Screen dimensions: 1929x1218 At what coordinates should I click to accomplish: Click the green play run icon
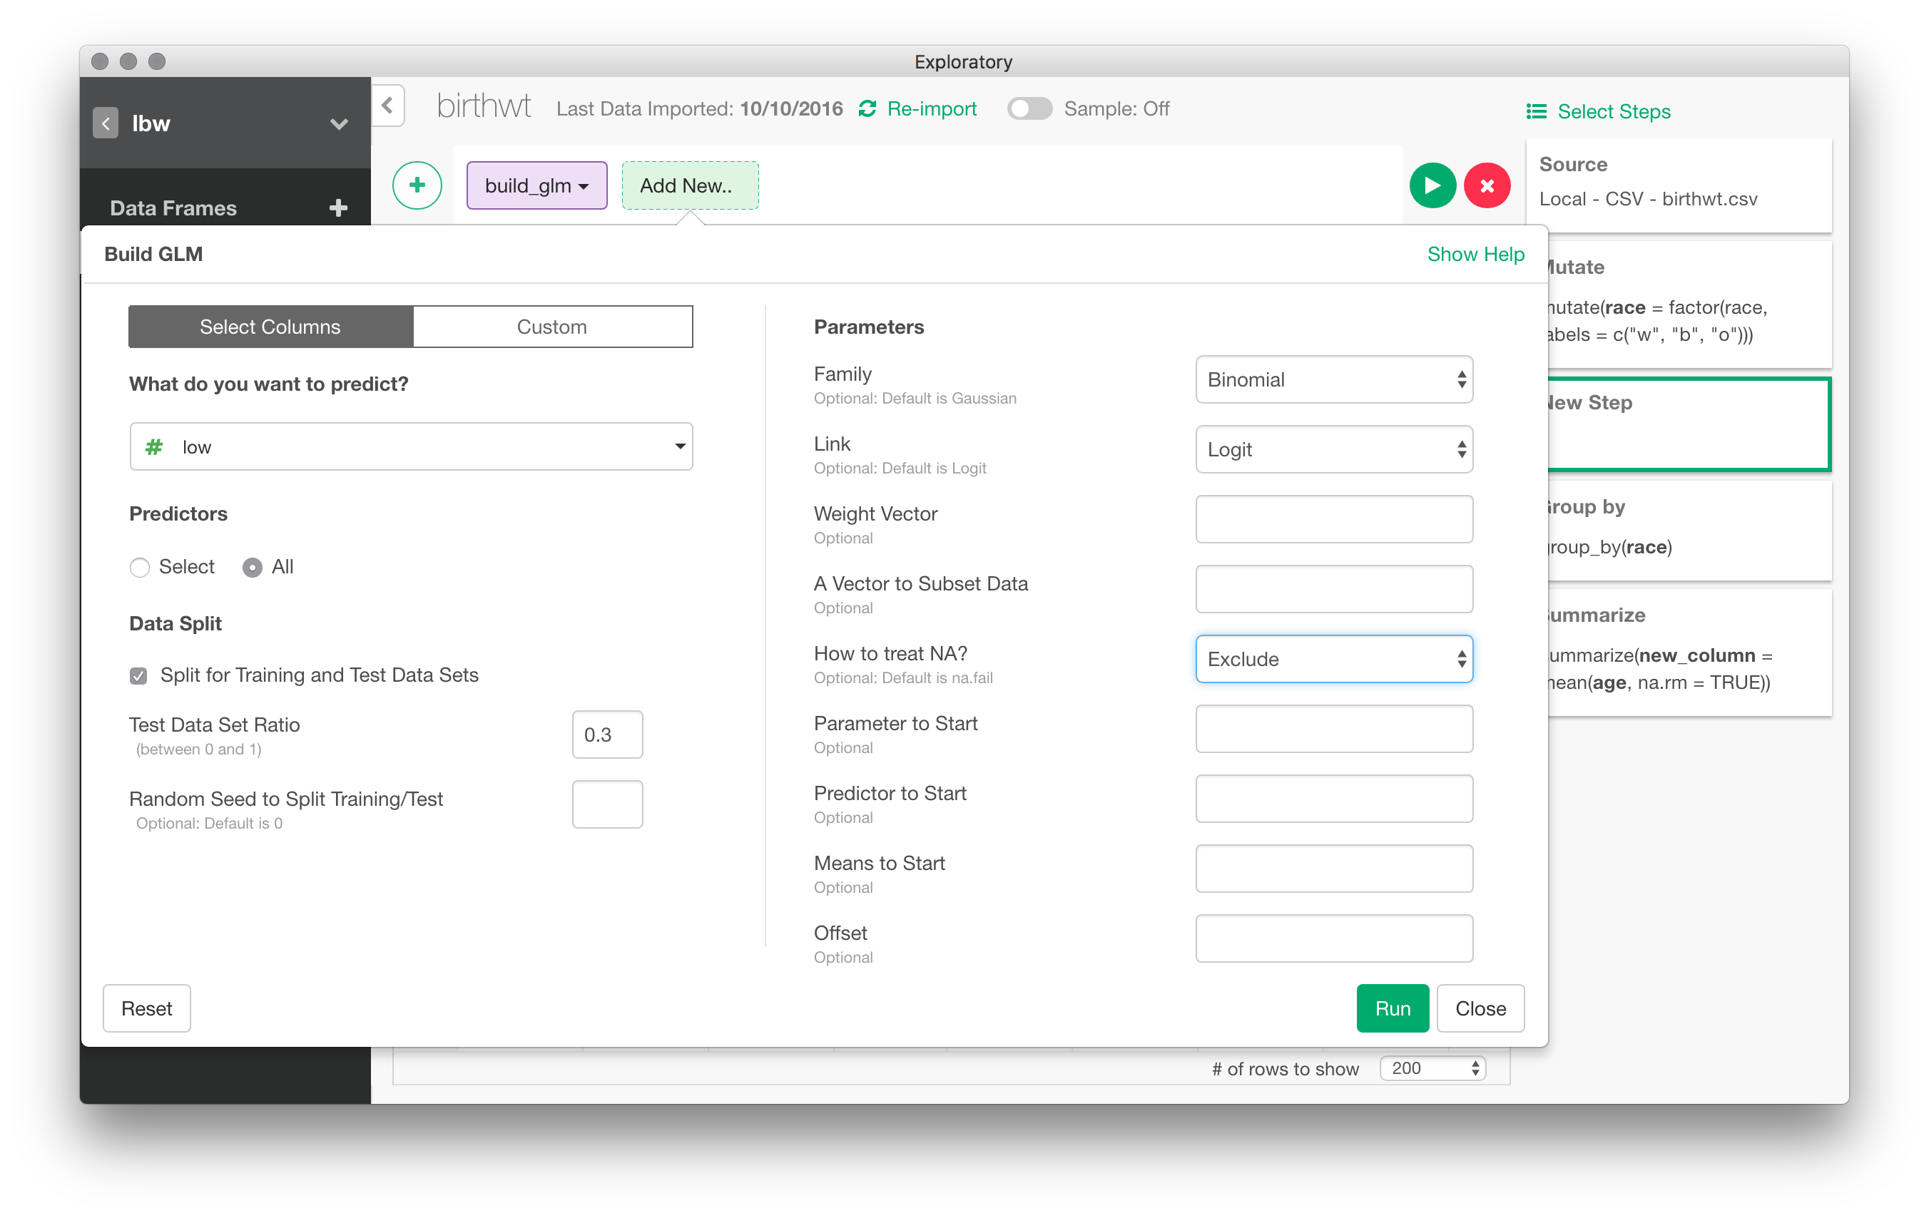point(1432,186)
